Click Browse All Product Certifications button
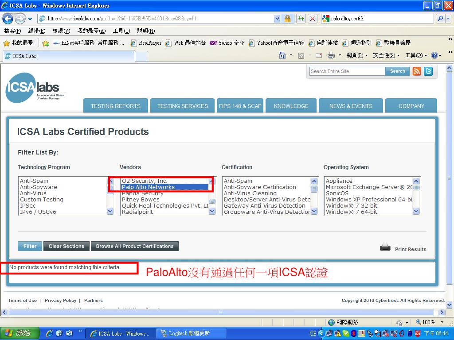454x340 pixels. click(x=135, y=246)
